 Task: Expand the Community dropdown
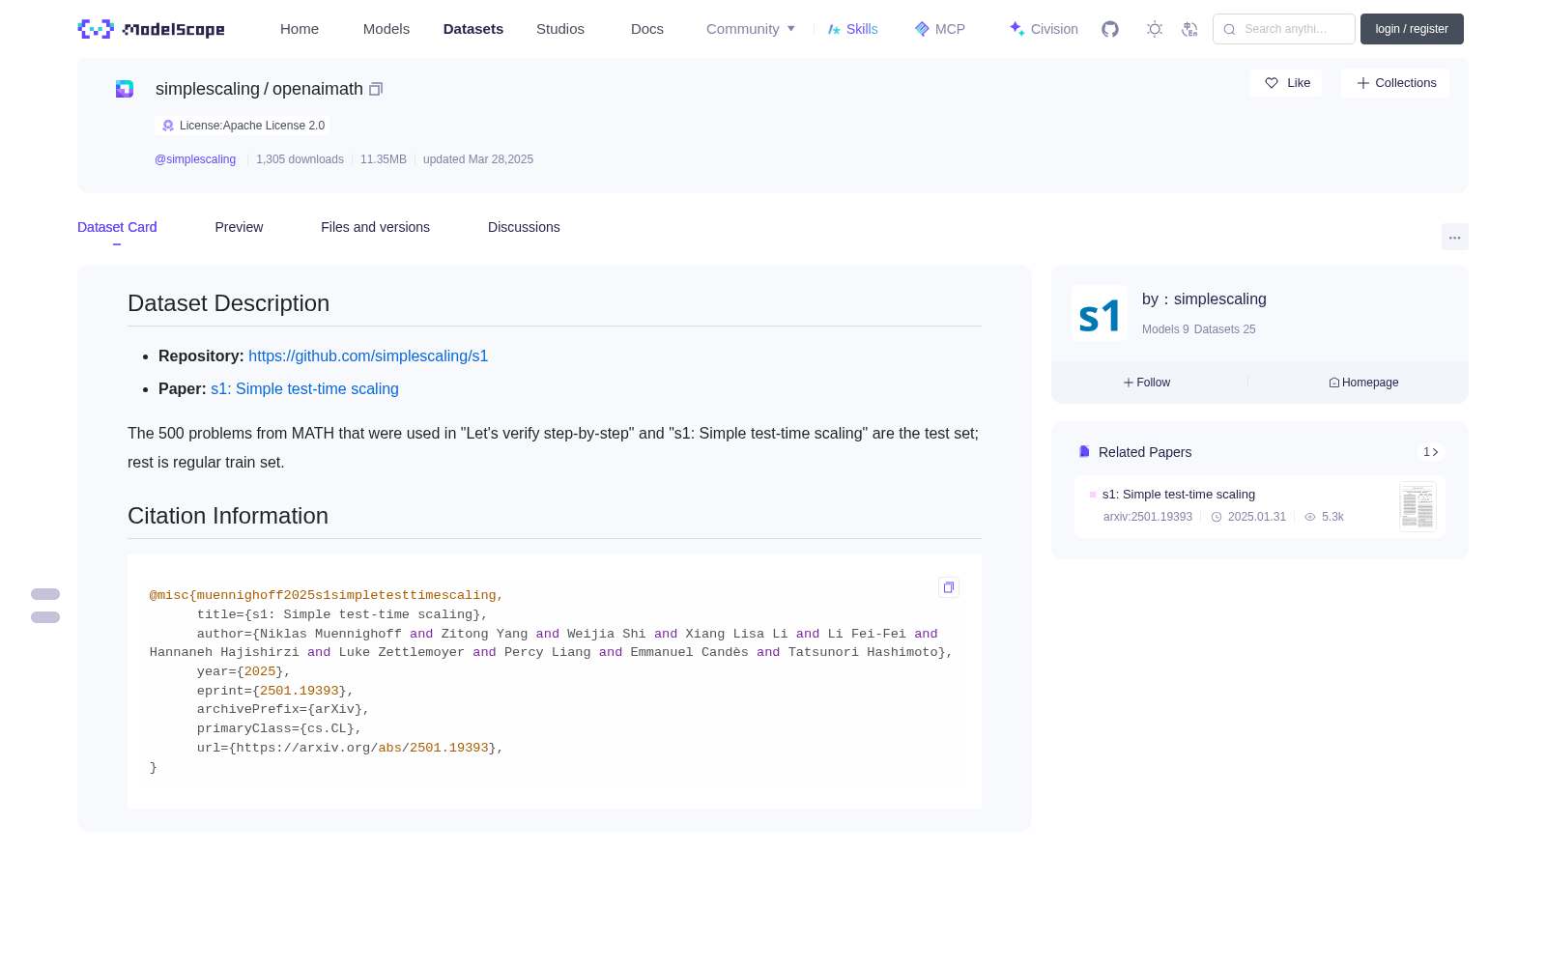tap(751, 29)
